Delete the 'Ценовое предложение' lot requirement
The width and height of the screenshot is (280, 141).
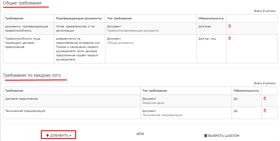(x=265, y=98)
